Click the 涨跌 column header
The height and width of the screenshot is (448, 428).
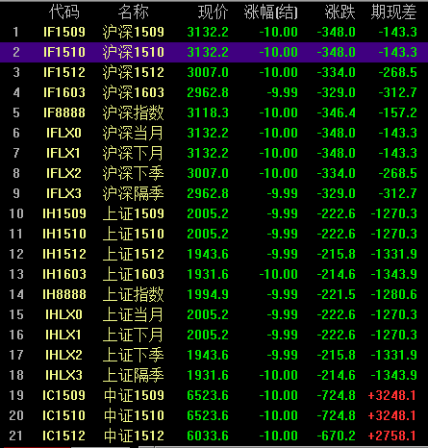(x=340, y=12)
